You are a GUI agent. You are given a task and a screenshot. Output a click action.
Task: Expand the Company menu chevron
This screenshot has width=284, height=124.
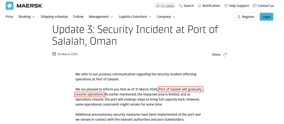point(174,17)
